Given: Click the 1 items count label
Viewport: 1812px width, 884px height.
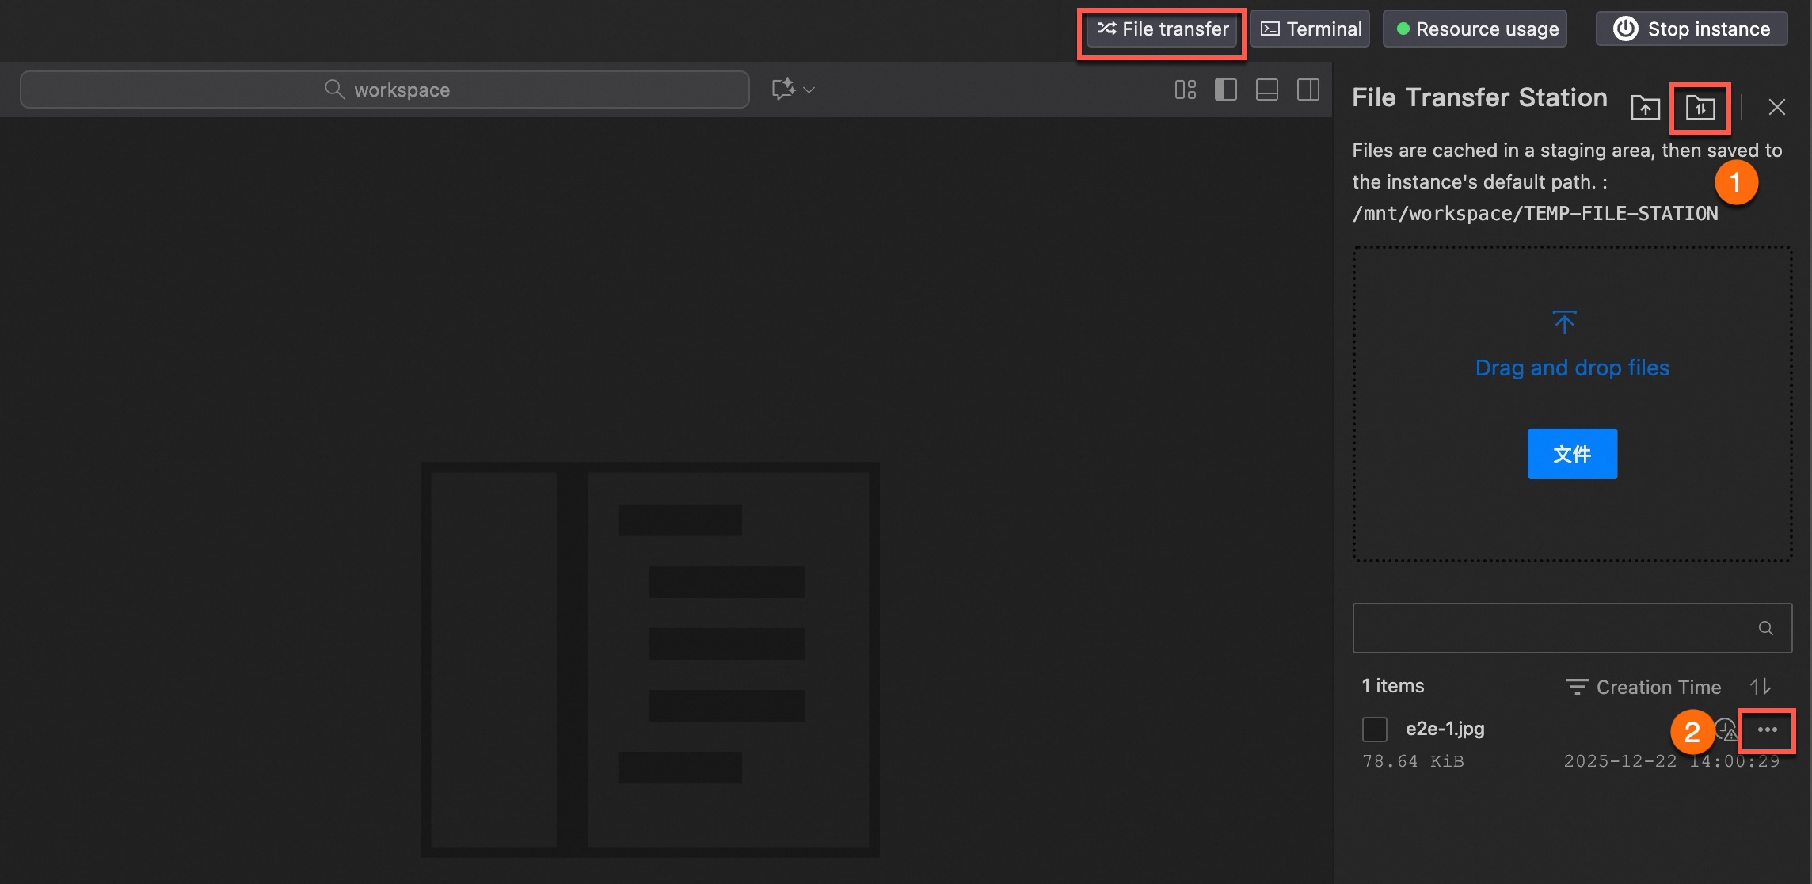Looking at the screenshot, I should [1392, 686].
